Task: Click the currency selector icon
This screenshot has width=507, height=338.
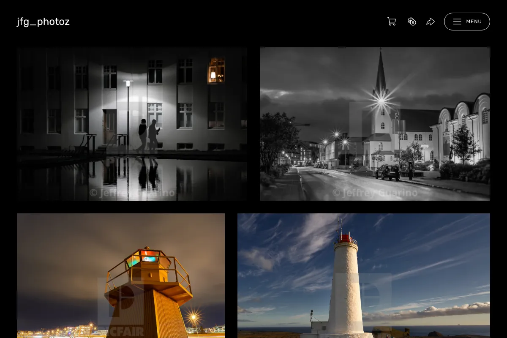Action: click(x=412, y=22)
